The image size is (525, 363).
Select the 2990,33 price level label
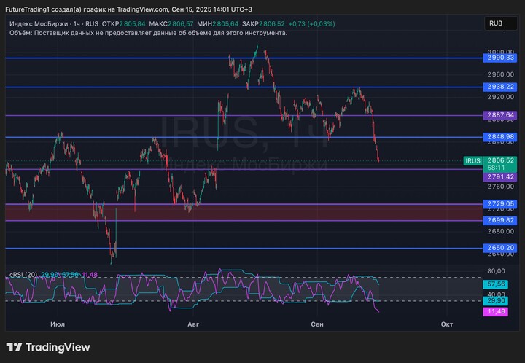coord(500,58)
